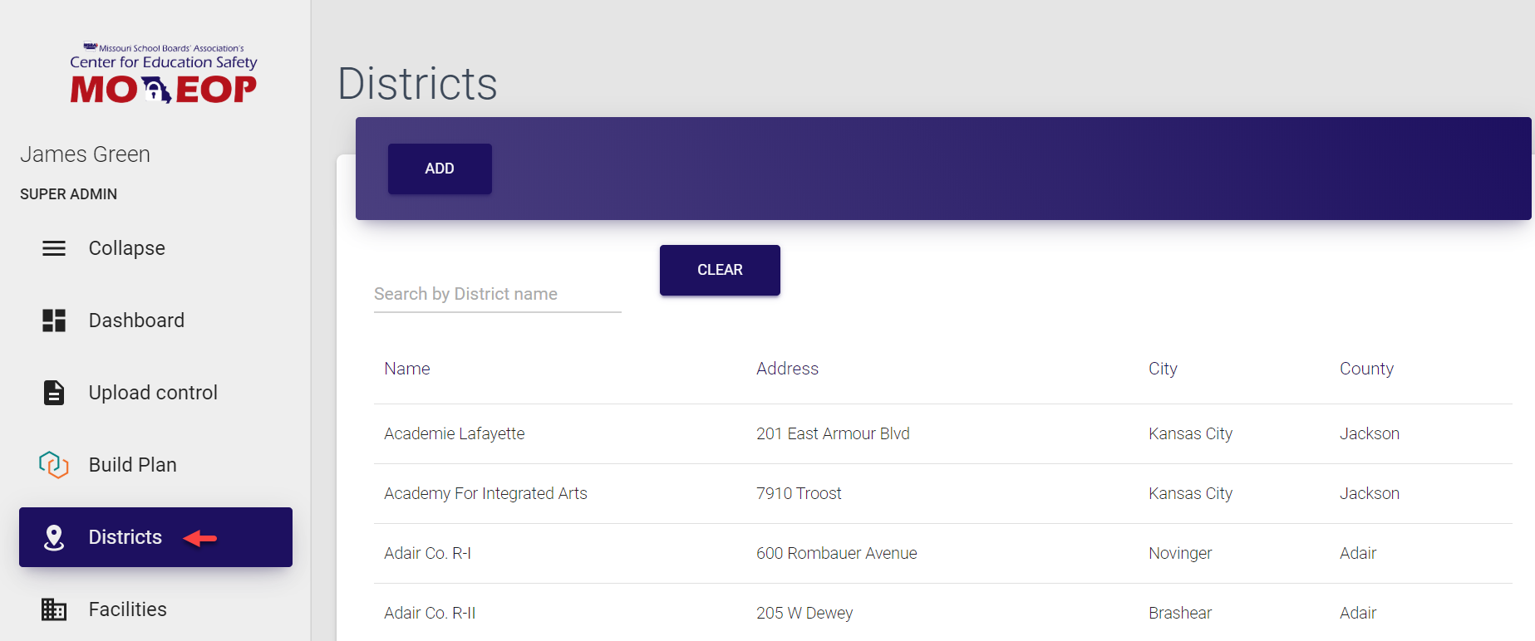Click the hamburger Collapse icon

pyautogui.click(x=54, y=248)
